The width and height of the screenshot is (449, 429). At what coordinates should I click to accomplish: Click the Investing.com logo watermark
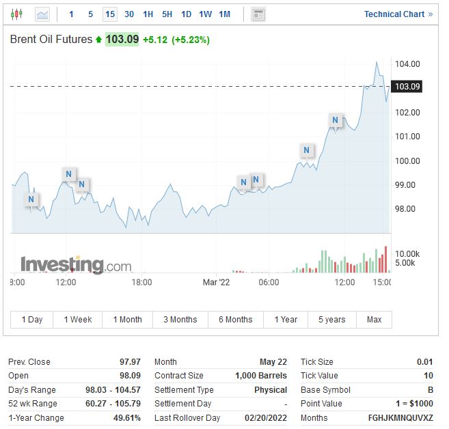tap(75, 265)
